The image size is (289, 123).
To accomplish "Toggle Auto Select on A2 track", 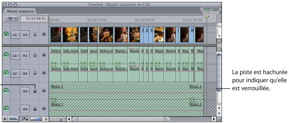I will point(44,73).
